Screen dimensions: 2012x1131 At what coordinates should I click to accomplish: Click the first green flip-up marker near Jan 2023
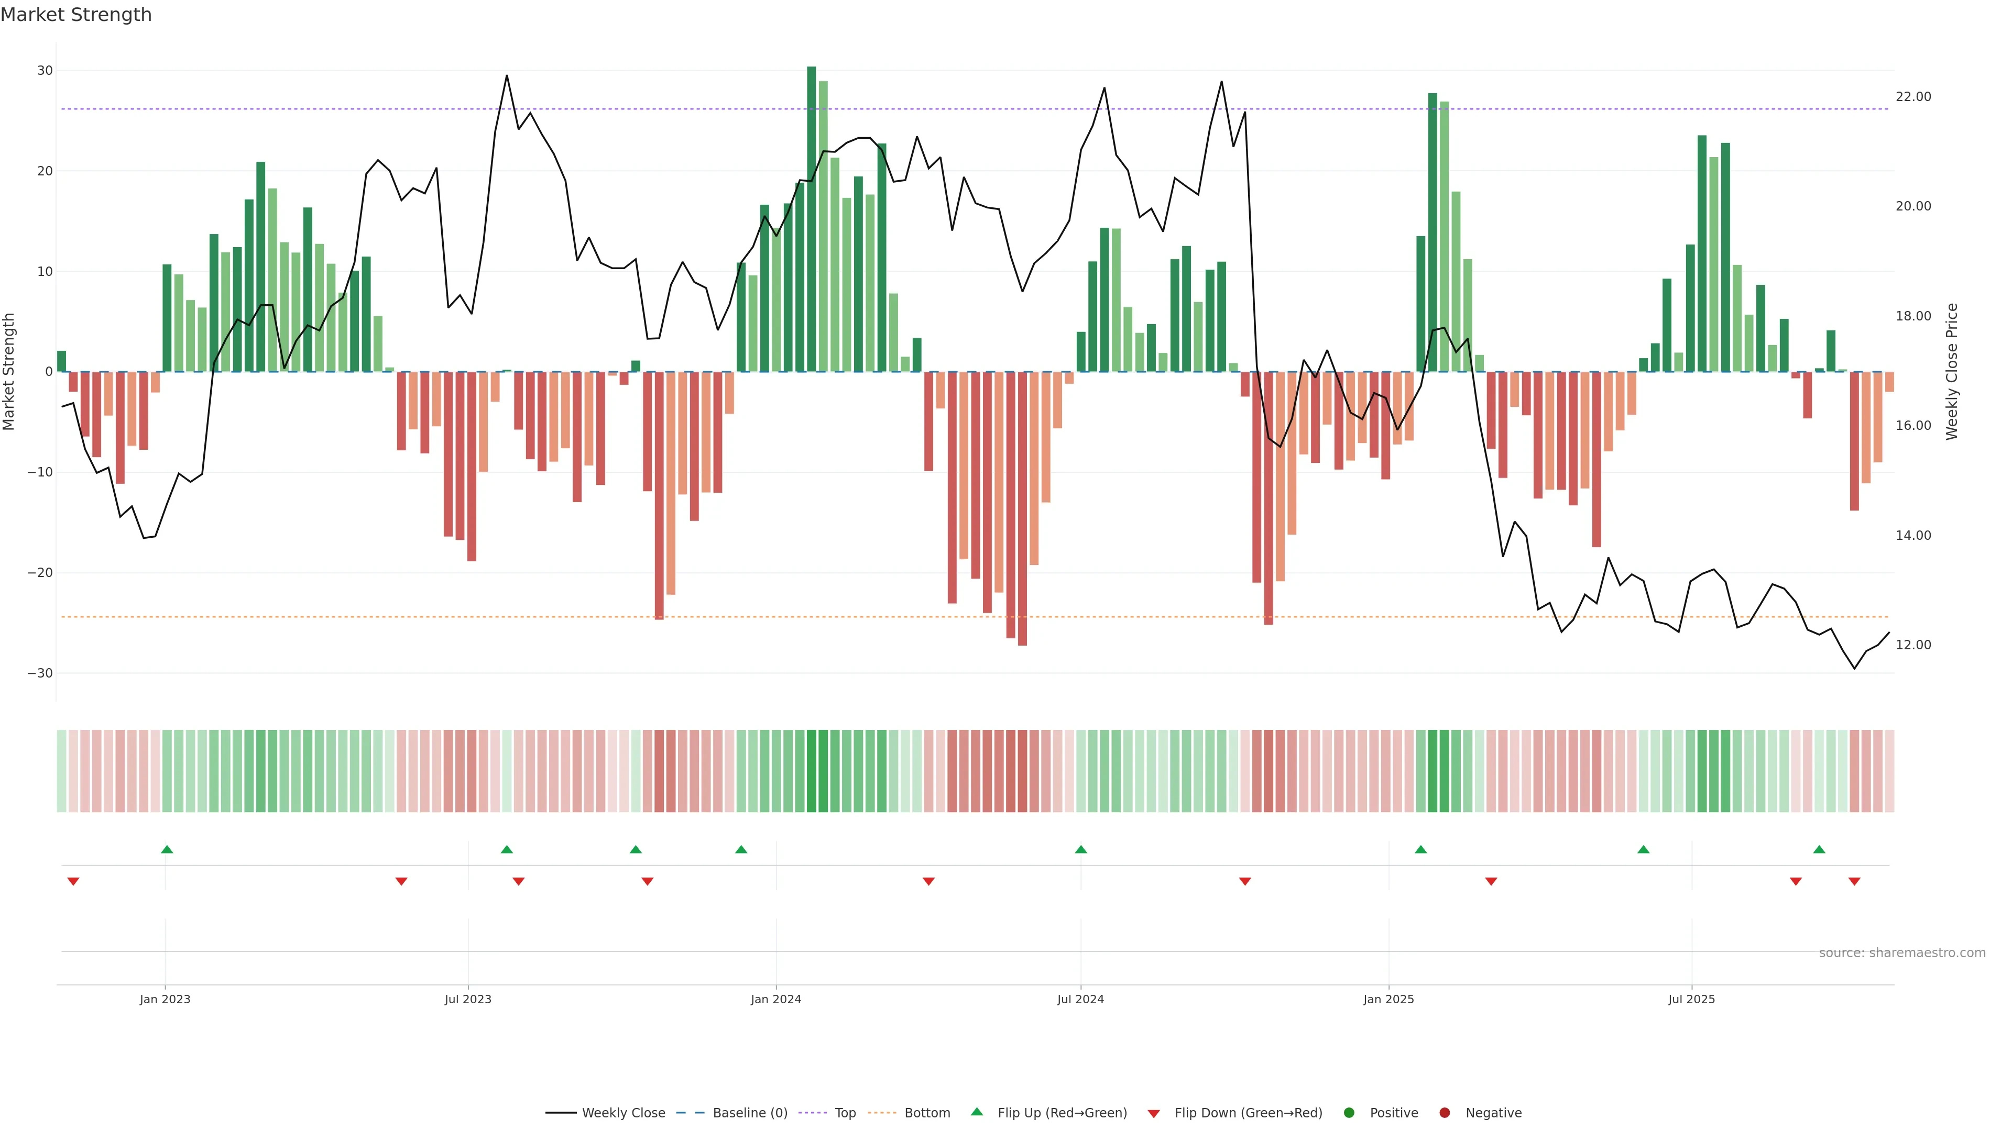click(167, 849)
